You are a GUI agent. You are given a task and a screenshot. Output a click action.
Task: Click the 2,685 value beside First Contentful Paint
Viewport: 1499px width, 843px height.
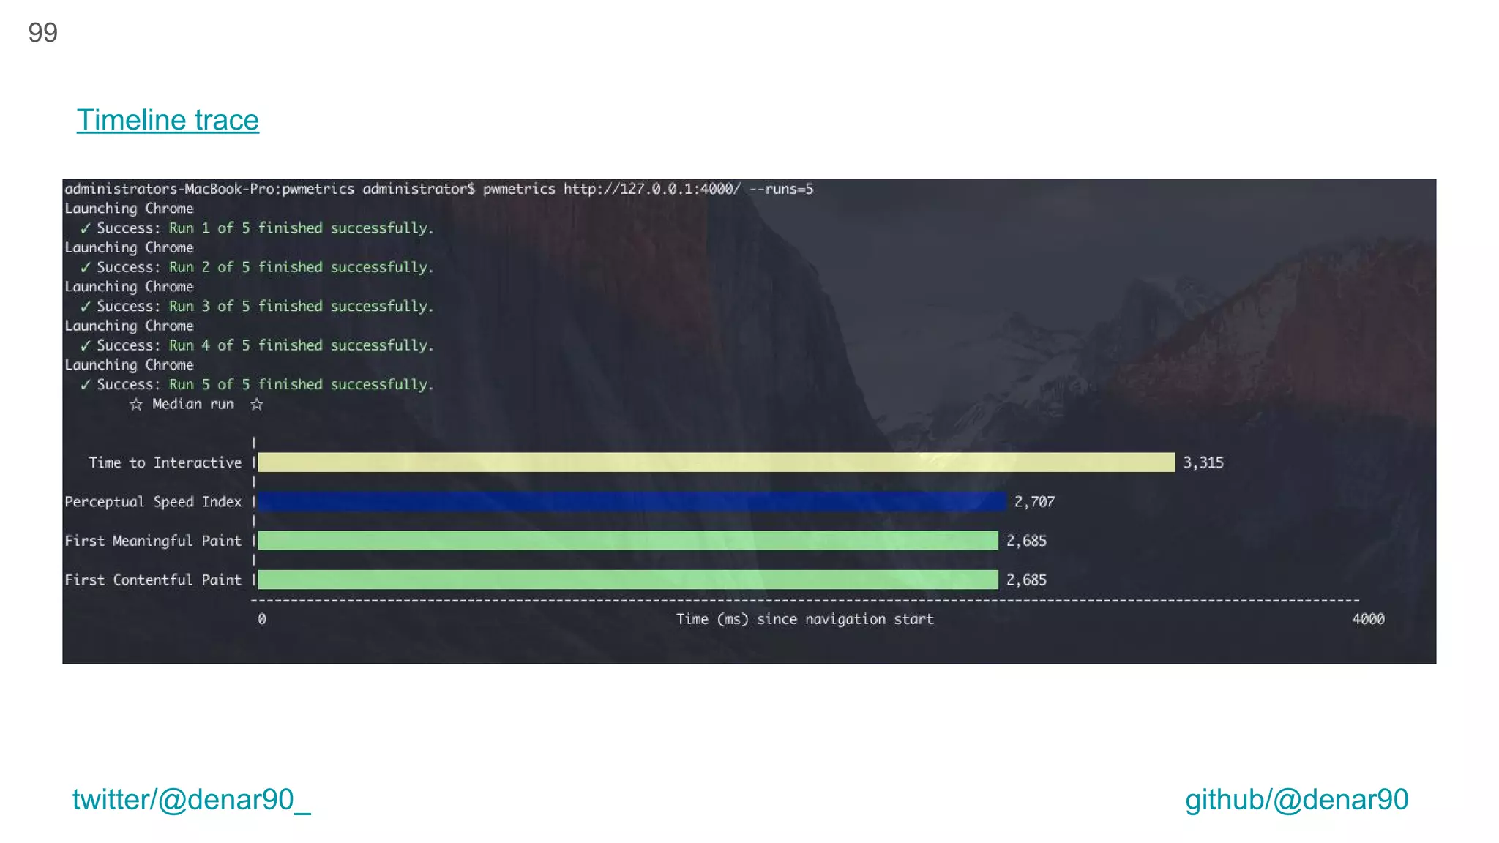pyautogui.click(x=1026, y=580)
